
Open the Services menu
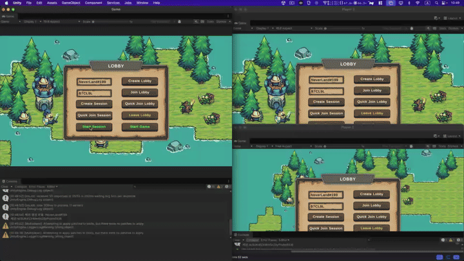tap(113, 3)
